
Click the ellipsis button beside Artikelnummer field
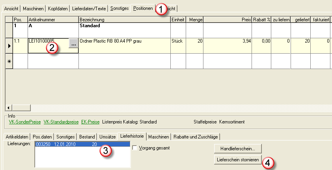pyautogui.click(x=73, y=45)
